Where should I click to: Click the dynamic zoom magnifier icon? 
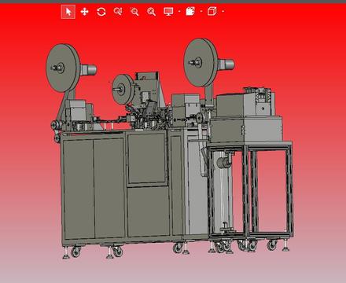click(x=118, y=12)
